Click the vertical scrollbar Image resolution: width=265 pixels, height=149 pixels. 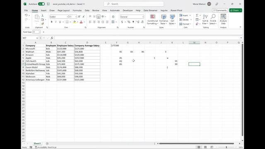(242, 89)
